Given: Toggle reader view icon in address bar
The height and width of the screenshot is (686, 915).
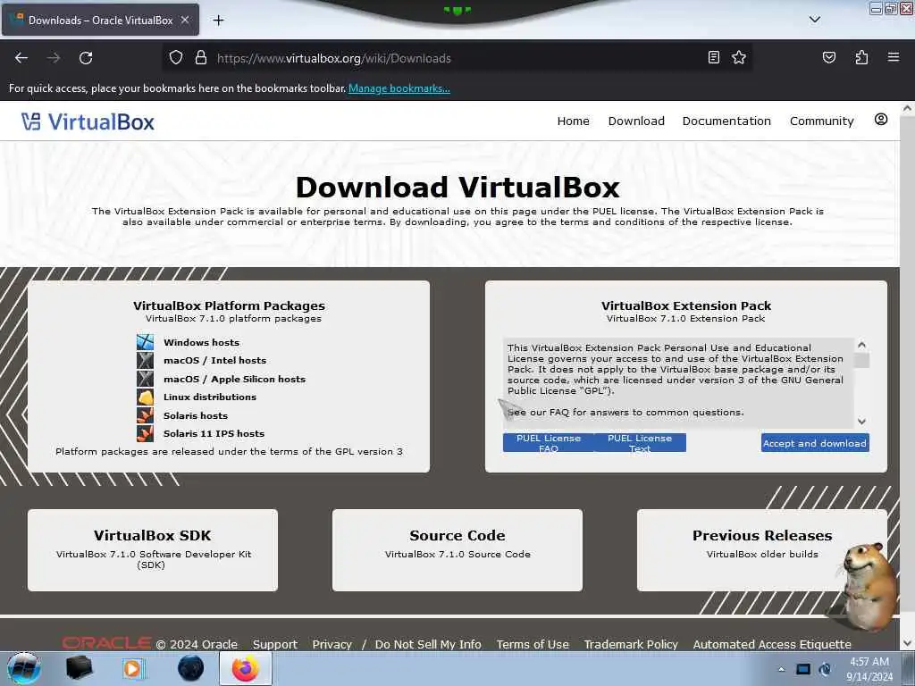Looking at the screenshot, I should click(x=713, y=57).
